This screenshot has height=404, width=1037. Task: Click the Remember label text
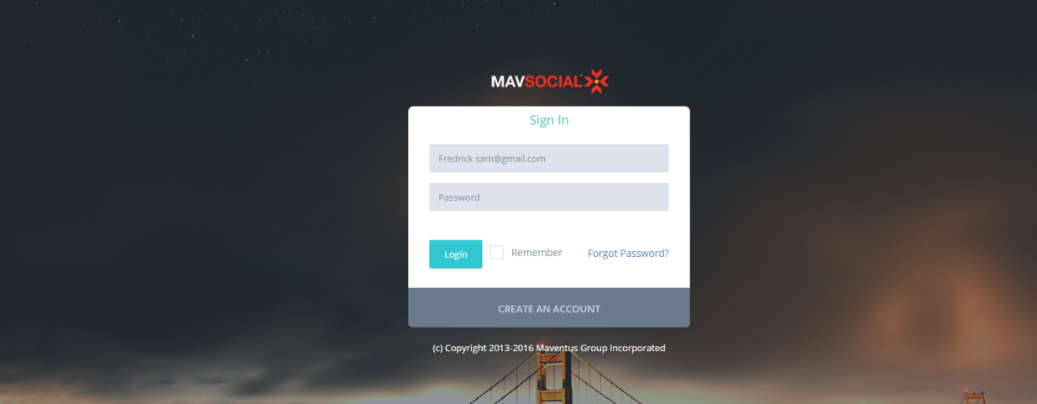(x=537, y=252)
